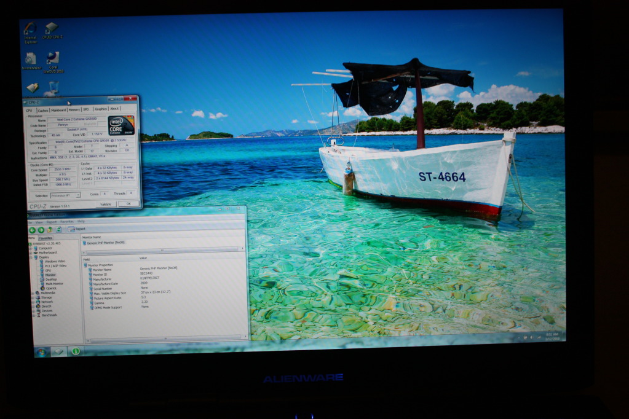Select PCI / AGP Video tree item
The width and height of the screenshot is (629, 419).
[x=55, y=266]
